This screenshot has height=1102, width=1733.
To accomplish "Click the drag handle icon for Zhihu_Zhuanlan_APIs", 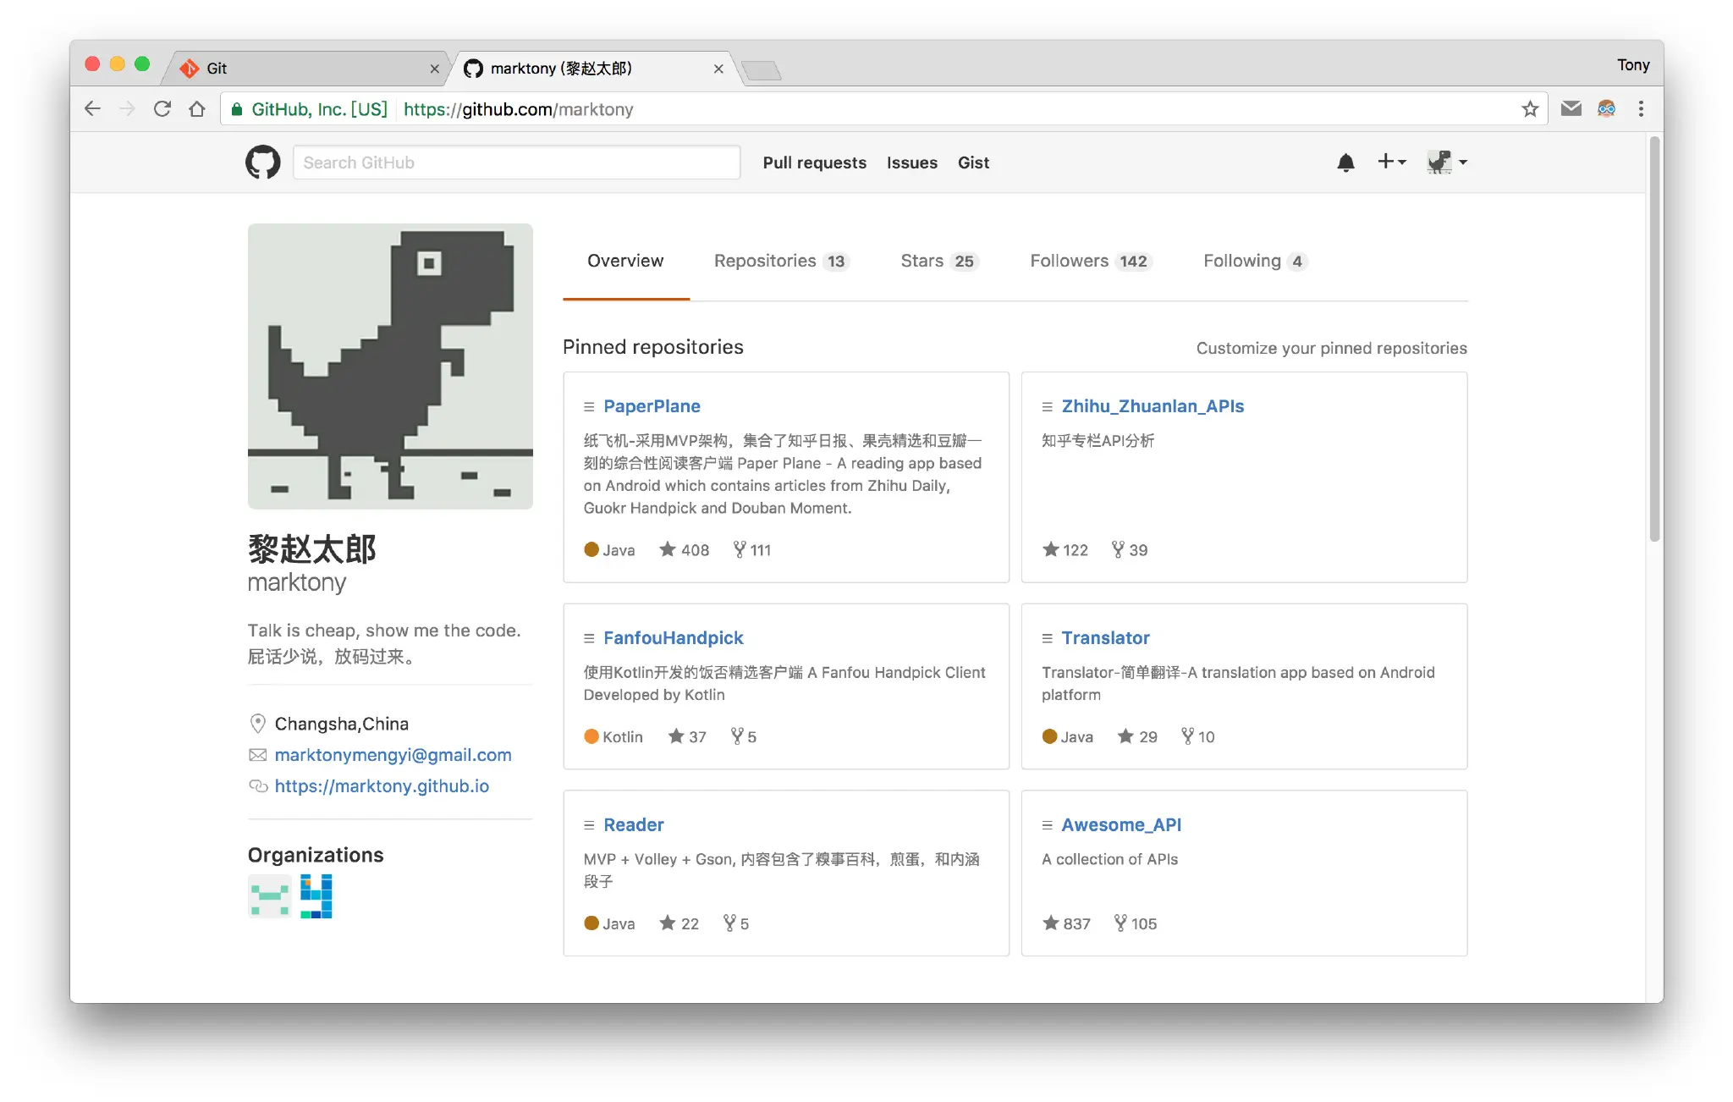I will coord(1047,407).
